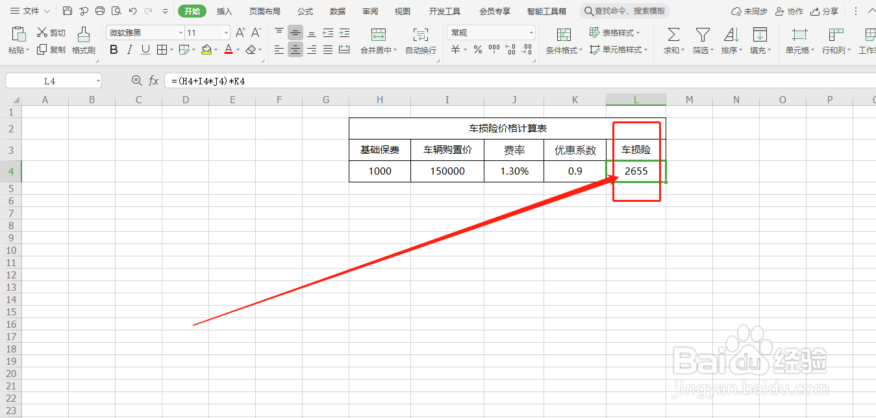876x418 pixels.
Task: Expand the number format 常规 dropdown
Action: (x=531, y=32)
